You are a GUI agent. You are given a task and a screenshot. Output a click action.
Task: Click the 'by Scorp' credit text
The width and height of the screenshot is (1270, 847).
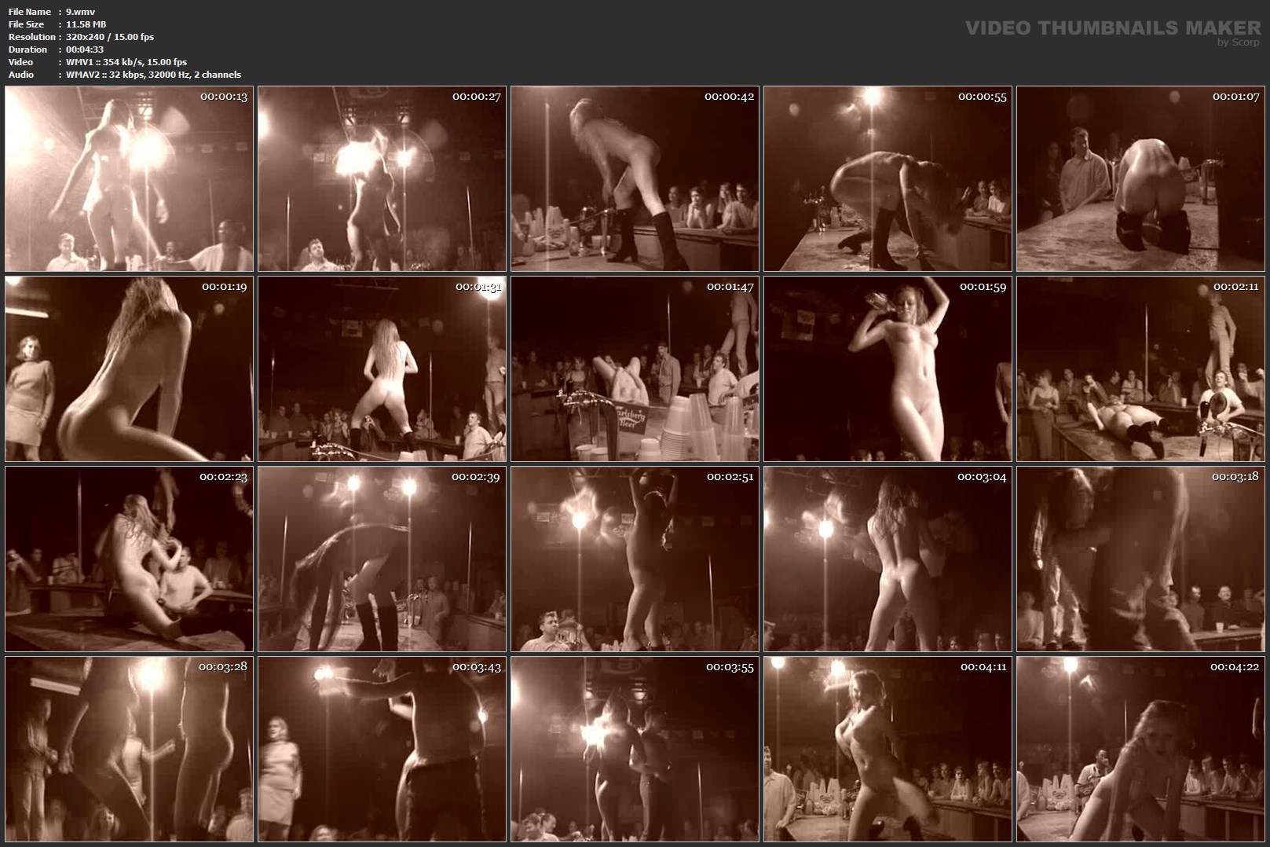[1238, 42]
